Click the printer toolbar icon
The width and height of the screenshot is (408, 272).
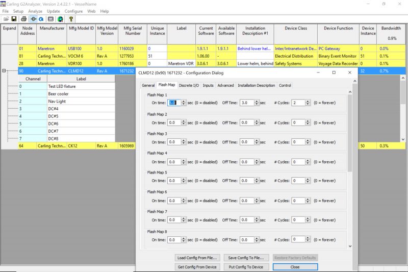[23, 19]
